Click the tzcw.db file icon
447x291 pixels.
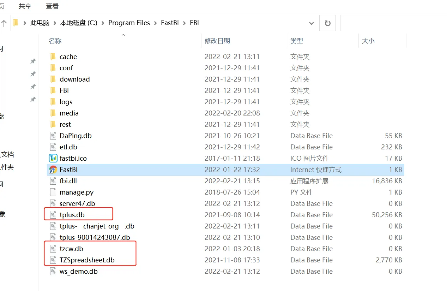[53, 249]
